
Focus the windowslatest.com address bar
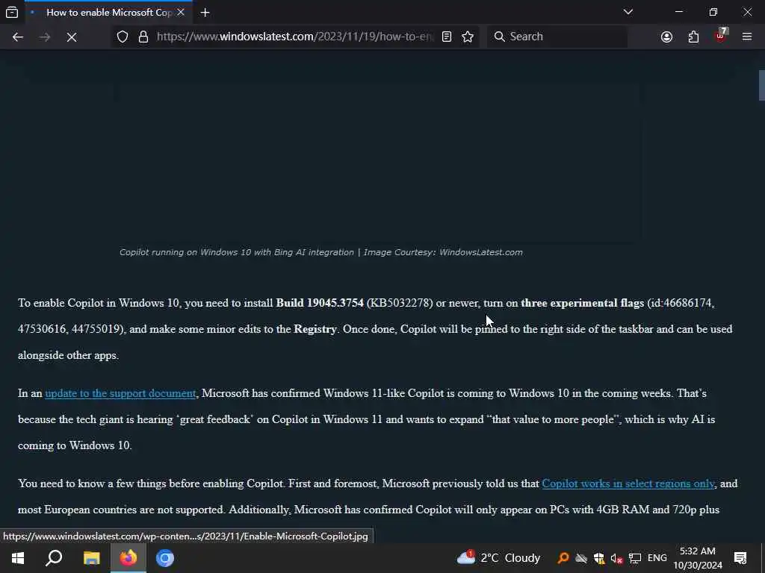click(x=294, y=37)
